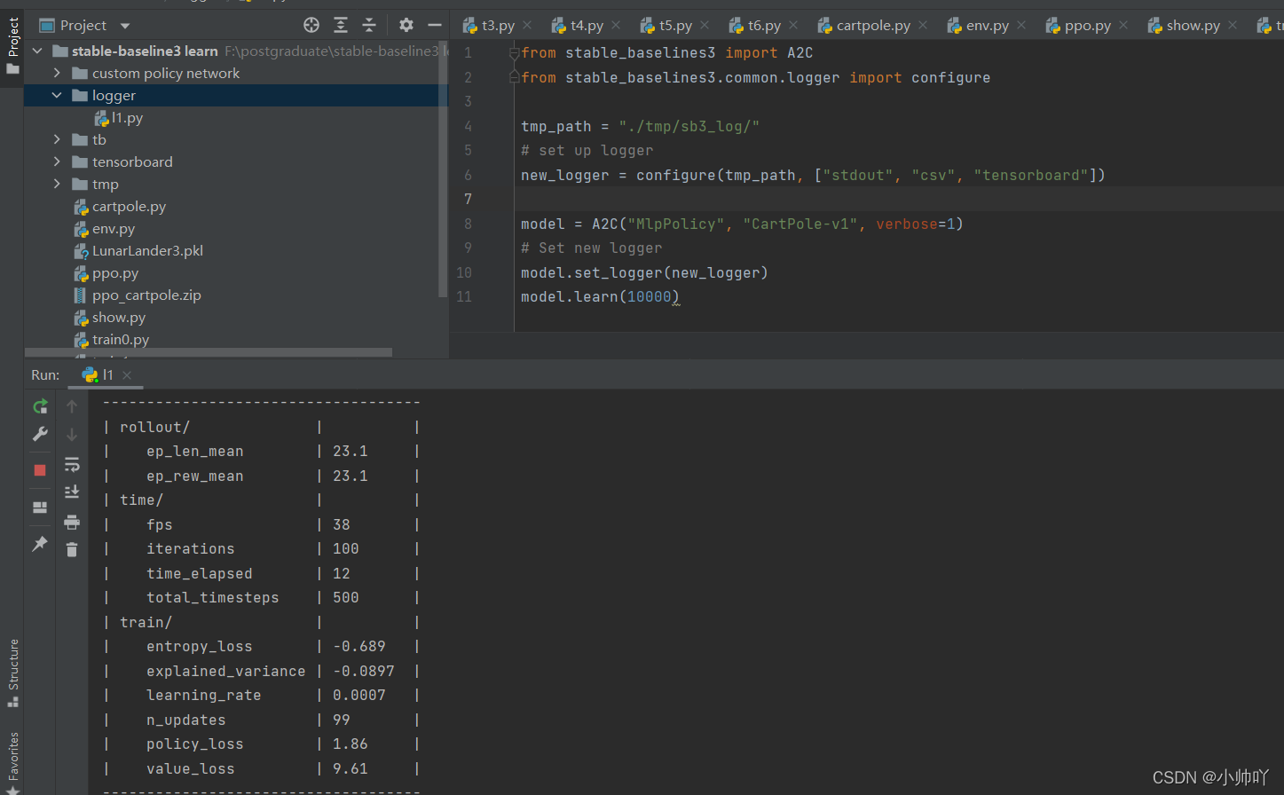Expand the custom policy network folder
This screenshot has width=1284, height=795.
pyautogui.click(x=57, y=73)
